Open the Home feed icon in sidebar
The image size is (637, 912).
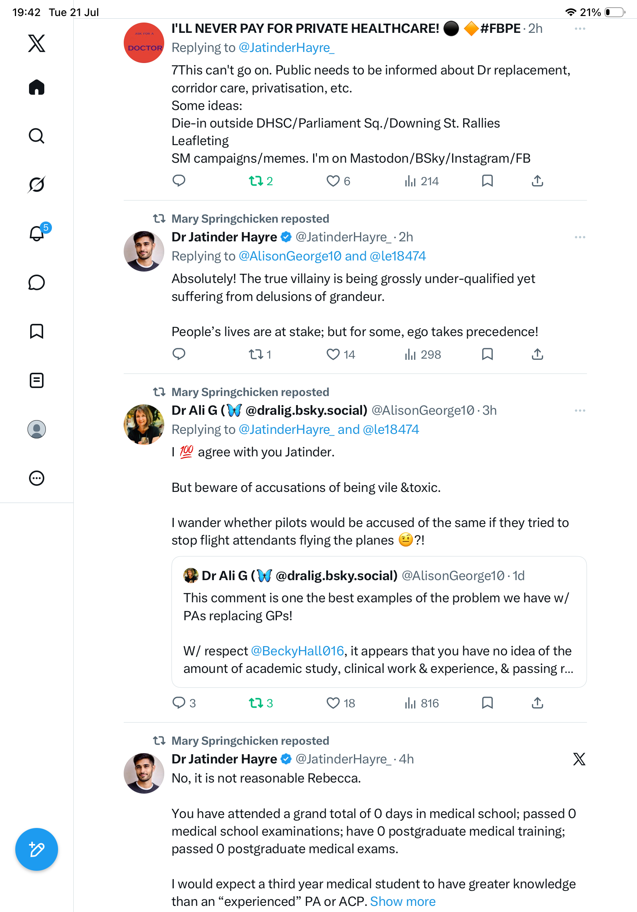[37, 87]
